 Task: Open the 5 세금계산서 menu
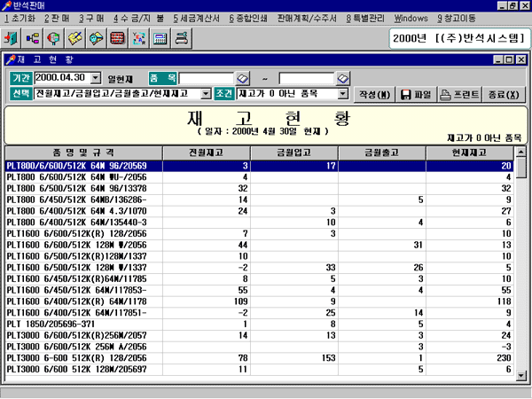[x=197, y=19]
